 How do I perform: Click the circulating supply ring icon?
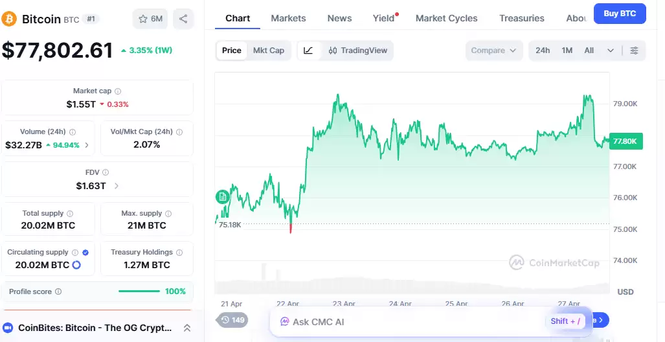click(76, 265)
